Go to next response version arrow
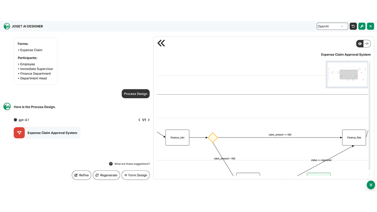The image size is (377, 212). coord(149,120)
